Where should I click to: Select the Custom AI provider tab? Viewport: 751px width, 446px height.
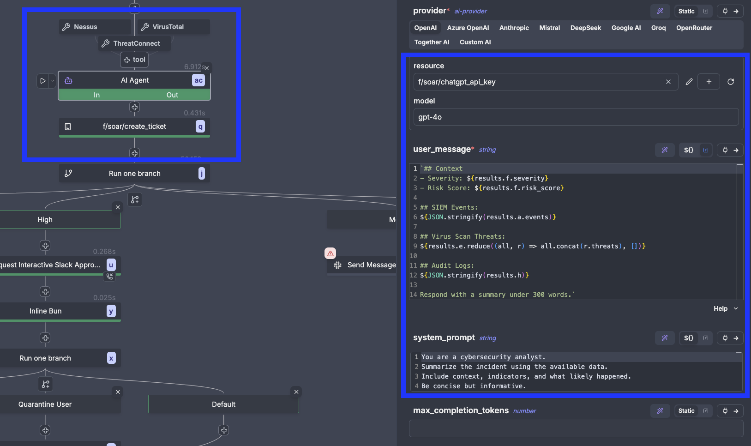pyautogui.click(x=475, y=42)
